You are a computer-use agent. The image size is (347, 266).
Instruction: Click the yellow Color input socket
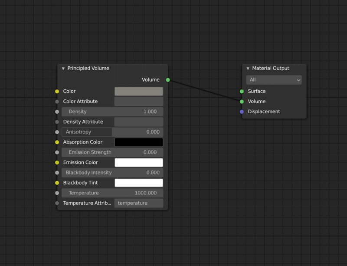57,91
